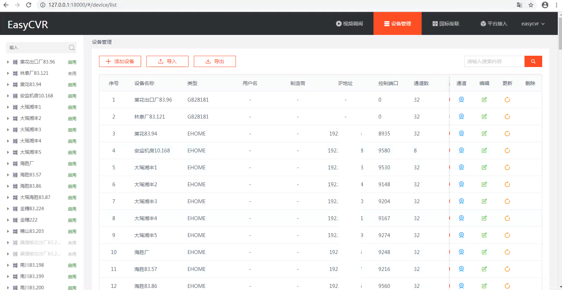562x290 pixels.
Task: Switch to 设备管理 tab
Action: (398, 24)
